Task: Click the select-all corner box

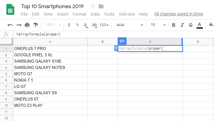Action: click(x=6, y=42)
